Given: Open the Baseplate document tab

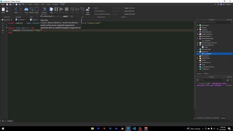Looking at the screenshot, I should click(7, 20).
